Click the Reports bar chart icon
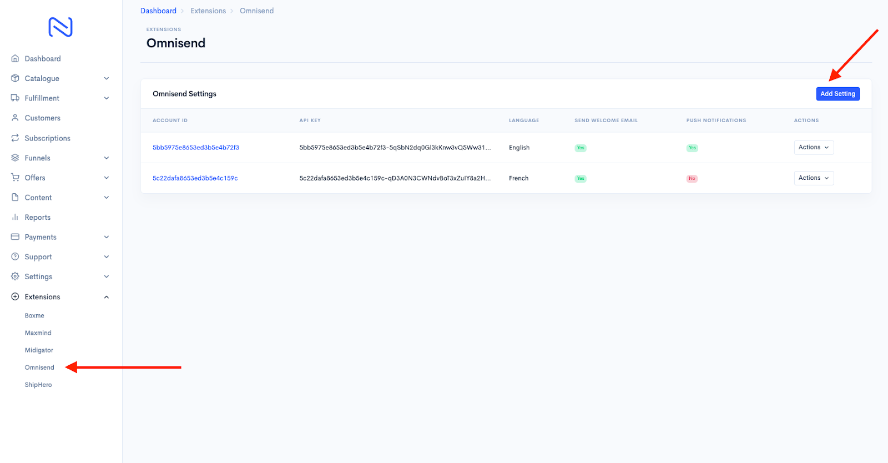The width and height of the screenshot is (888, 463). click(15, 217)
